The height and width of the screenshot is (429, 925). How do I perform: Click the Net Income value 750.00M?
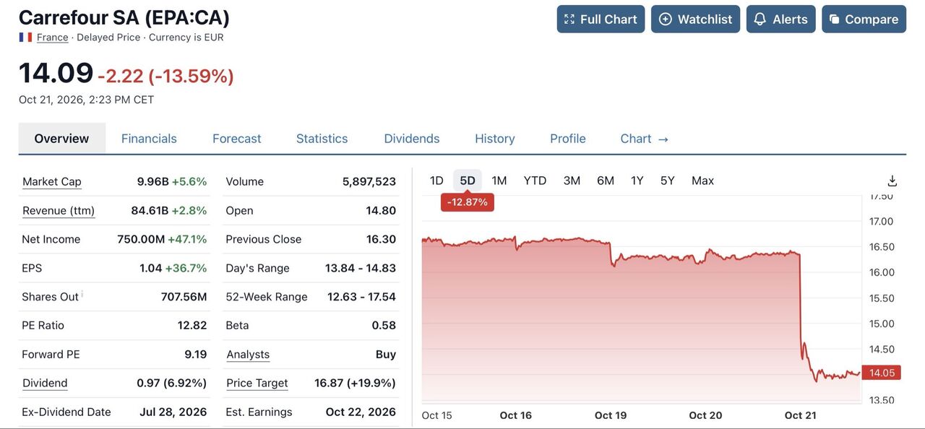click(x=141, y=240)
